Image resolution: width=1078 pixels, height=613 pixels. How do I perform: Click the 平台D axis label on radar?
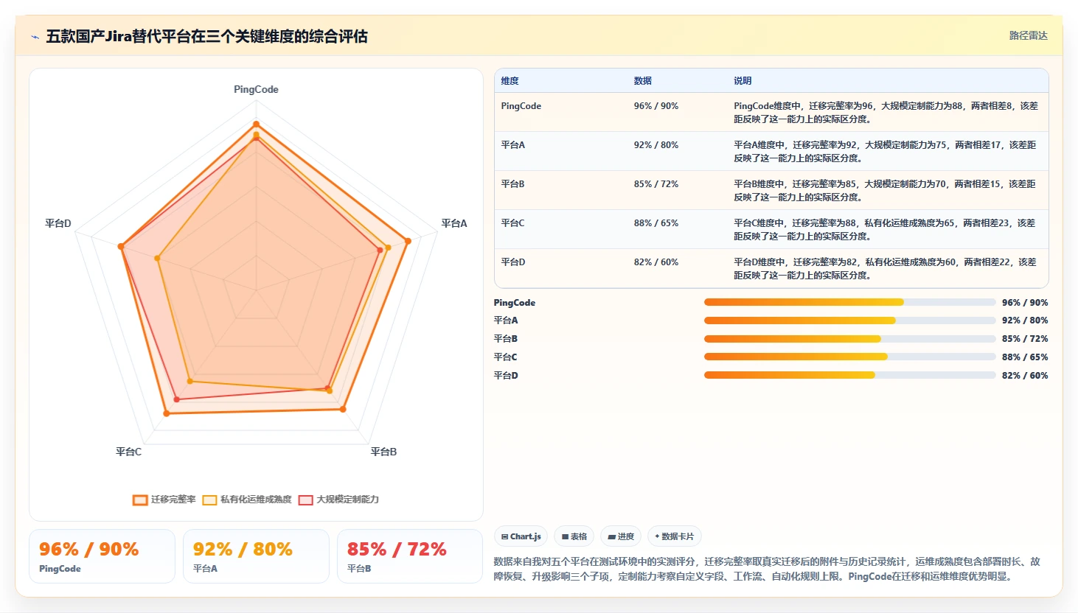tap(58, 223)
